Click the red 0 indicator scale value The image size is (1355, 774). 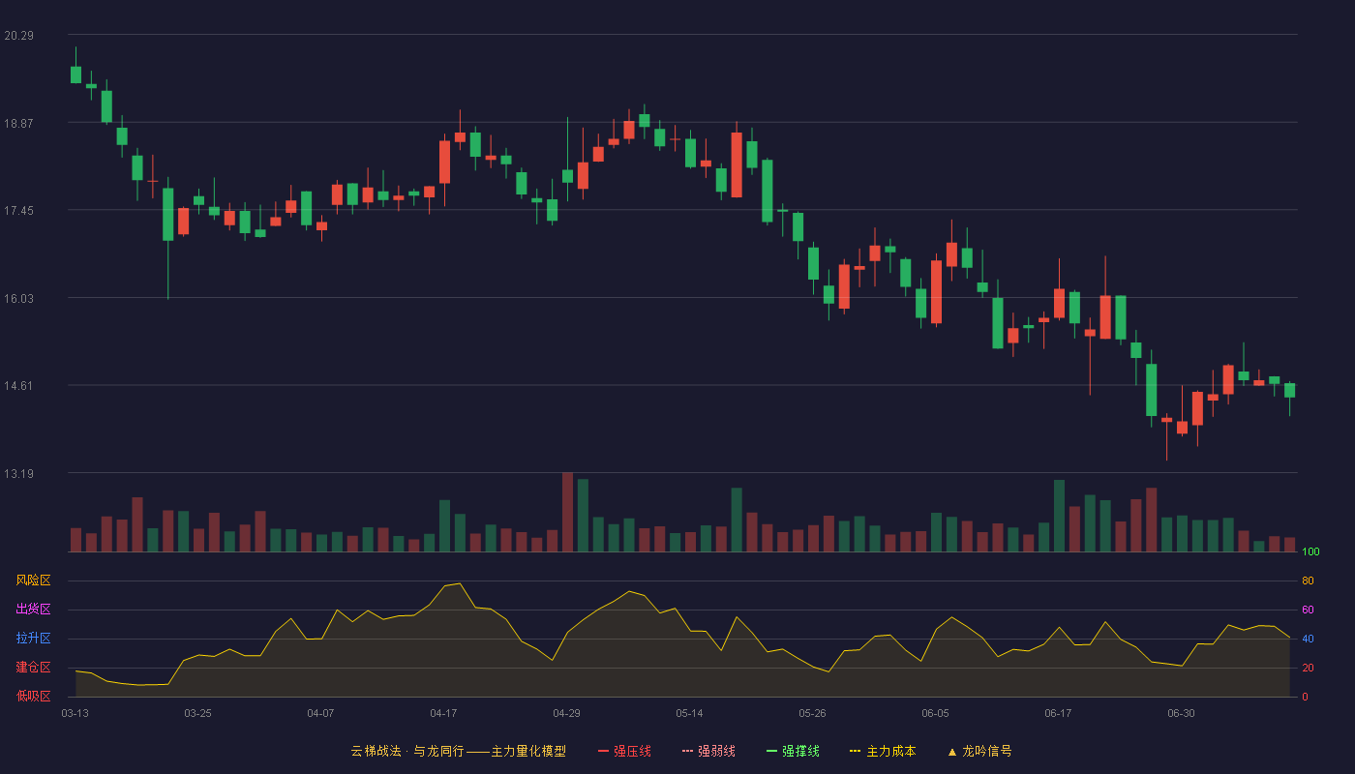(1305, 698)
